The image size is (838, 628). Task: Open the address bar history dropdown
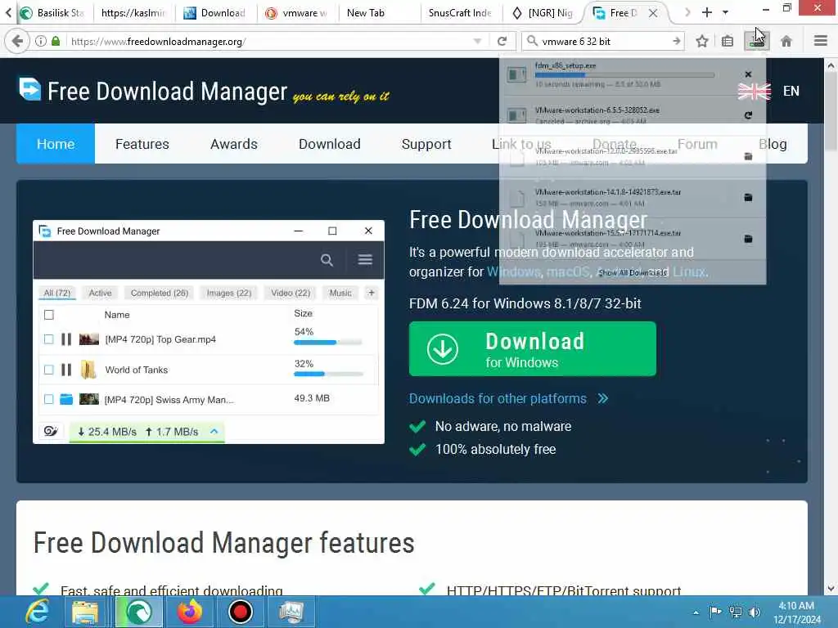(477, 41)
